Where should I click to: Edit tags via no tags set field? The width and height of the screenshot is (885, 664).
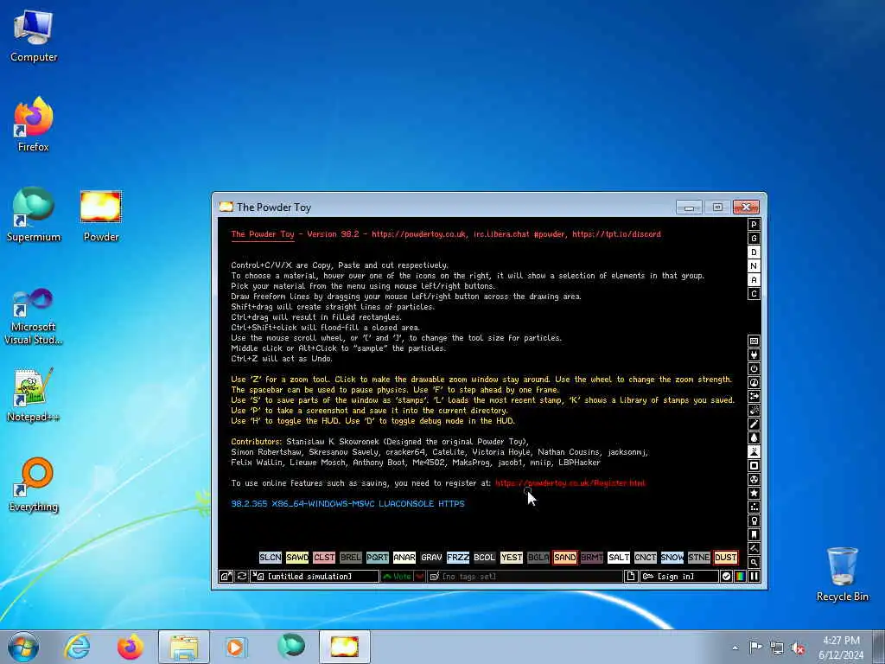pyautogui.click(x=525, y=576)
